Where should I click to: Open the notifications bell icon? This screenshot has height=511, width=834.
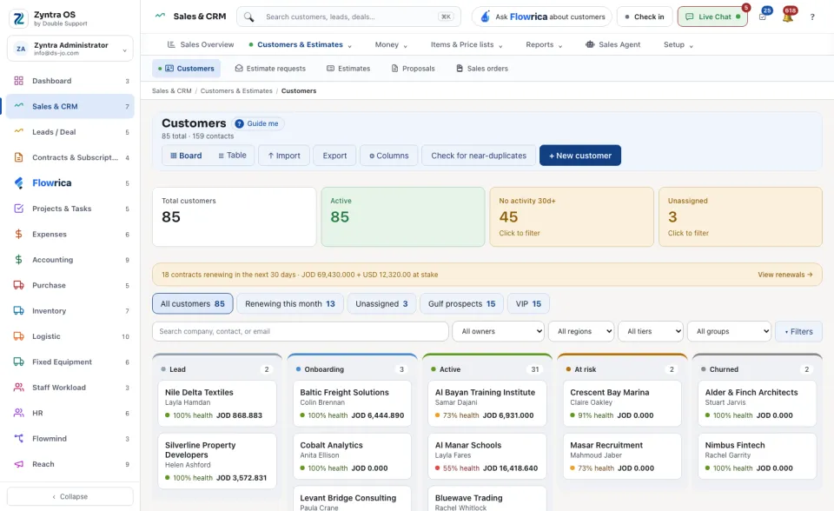click(x=788, y=17)
